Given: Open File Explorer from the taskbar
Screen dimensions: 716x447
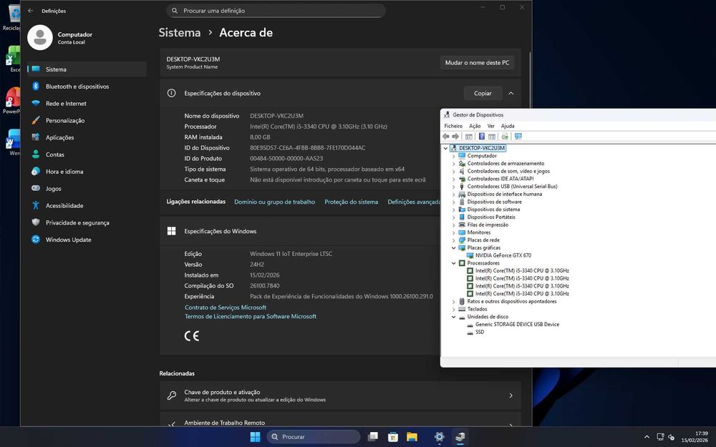Looking at the screenshot, I should [x=412, y=436].
